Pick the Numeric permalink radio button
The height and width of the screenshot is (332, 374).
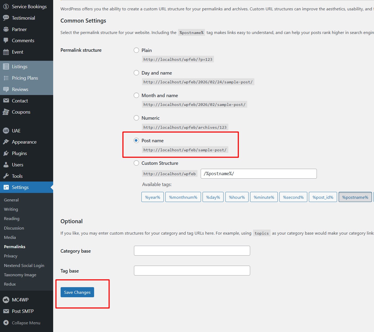coord(136,118)
